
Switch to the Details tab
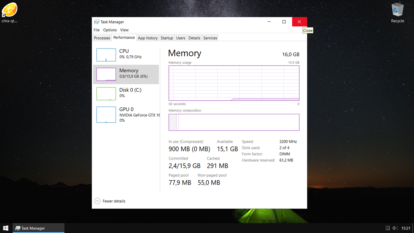[194, 38]
